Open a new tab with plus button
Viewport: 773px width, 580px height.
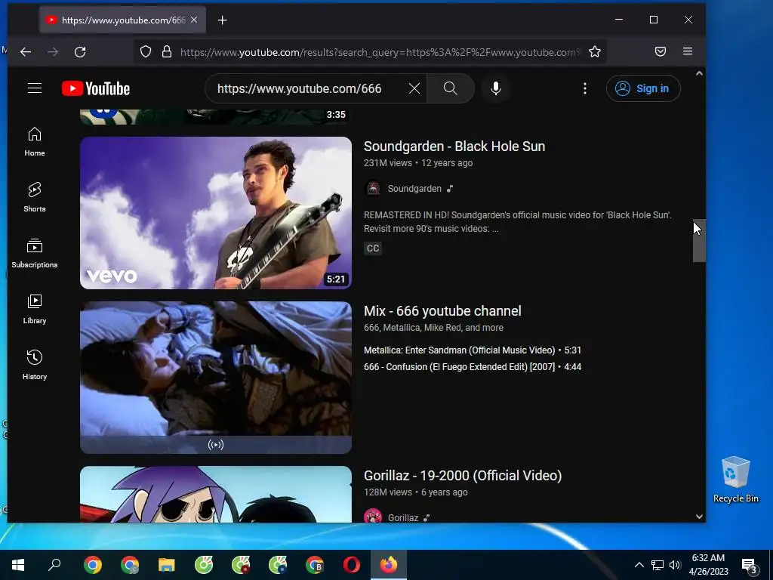(223, 20)
